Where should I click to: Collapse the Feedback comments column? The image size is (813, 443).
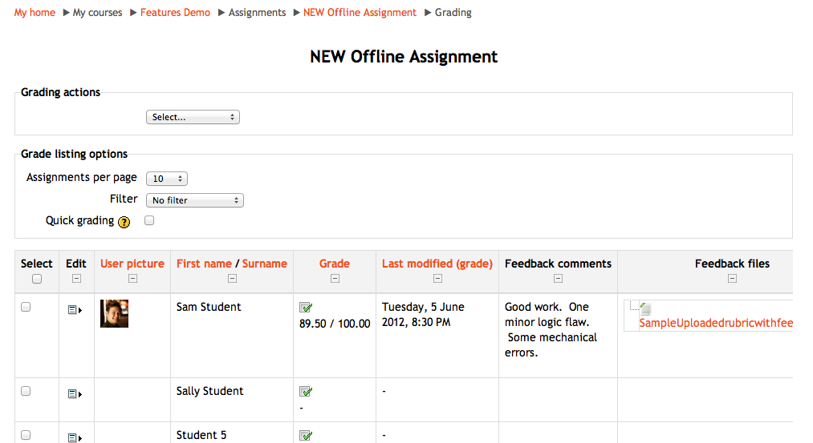pyautogui.click(x=558, y=279)
